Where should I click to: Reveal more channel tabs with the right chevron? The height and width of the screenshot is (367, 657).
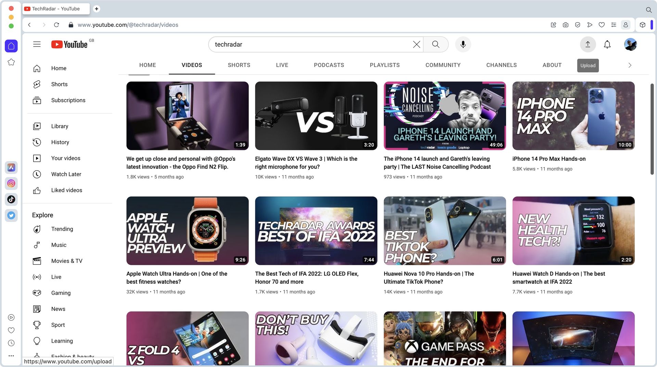(x=630, y=65)
